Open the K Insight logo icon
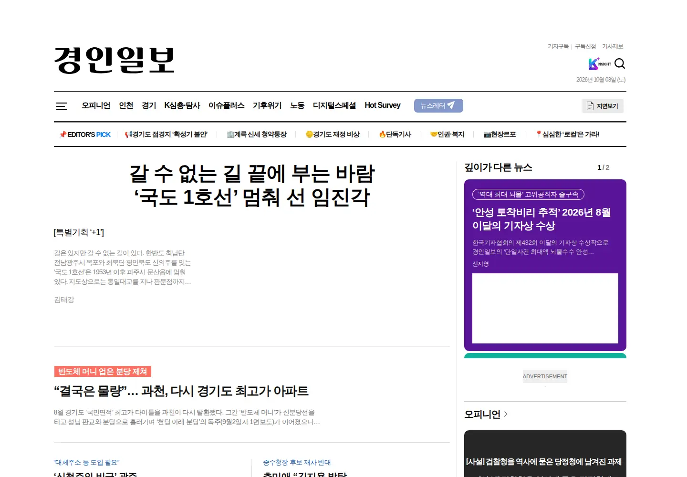Viewport: 687px width, 477px height. pos(600,64)
